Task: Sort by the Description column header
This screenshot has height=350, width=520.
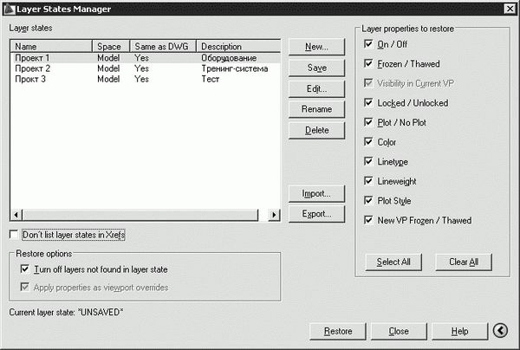Action: coord(238,47)
